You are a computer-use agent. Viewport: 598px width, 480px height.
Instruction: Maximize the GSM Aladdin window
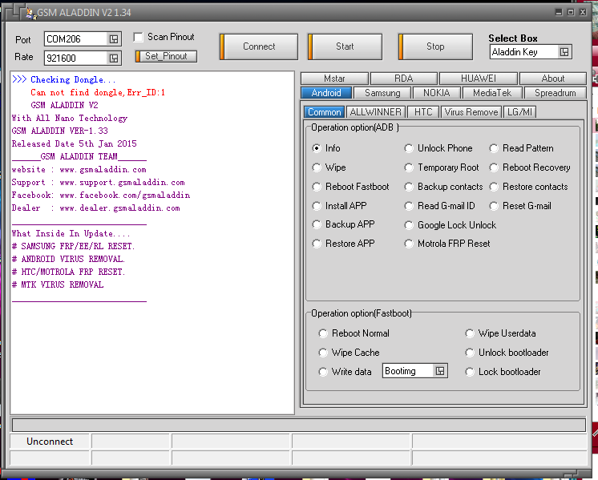(x=571, y=12)
